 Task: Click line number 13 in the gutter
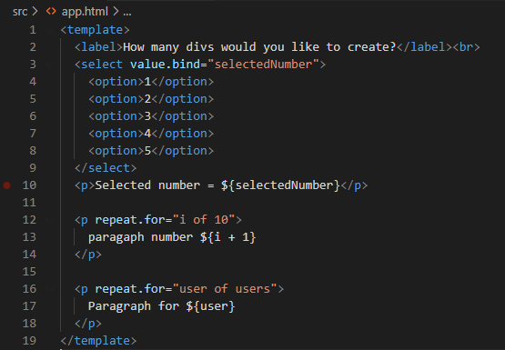[29, 237]
